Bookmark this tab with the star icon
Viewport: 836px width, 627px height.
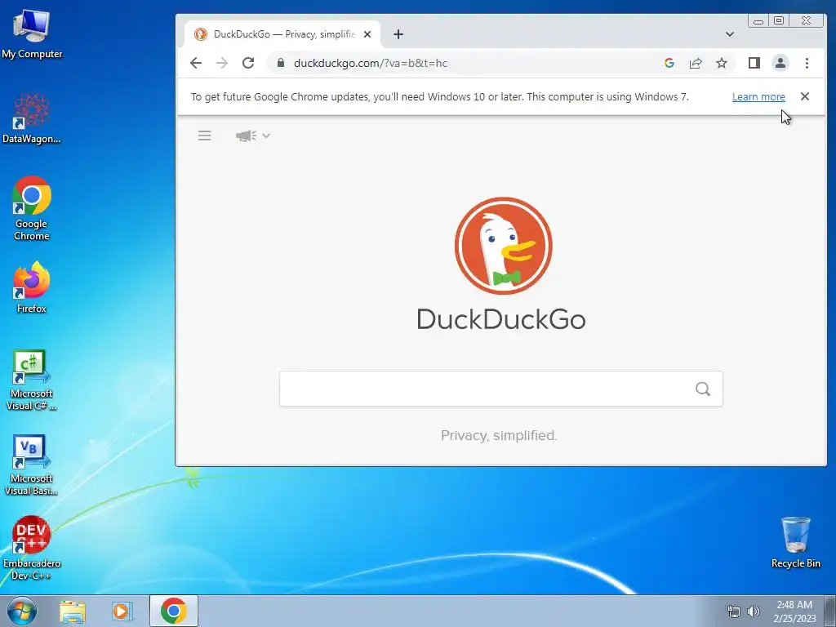point(722,63)
